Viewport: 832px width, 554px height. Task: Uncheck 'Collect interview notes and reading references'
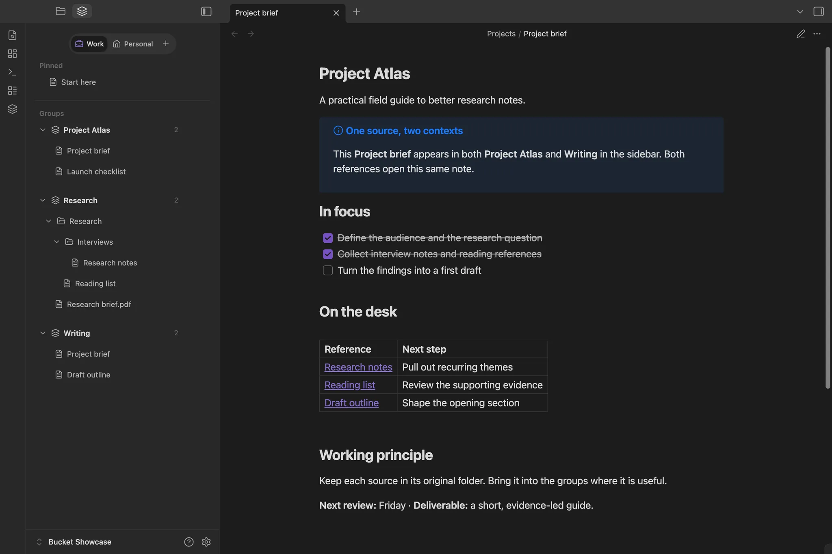pyautogui.click(x=328, y=254)
